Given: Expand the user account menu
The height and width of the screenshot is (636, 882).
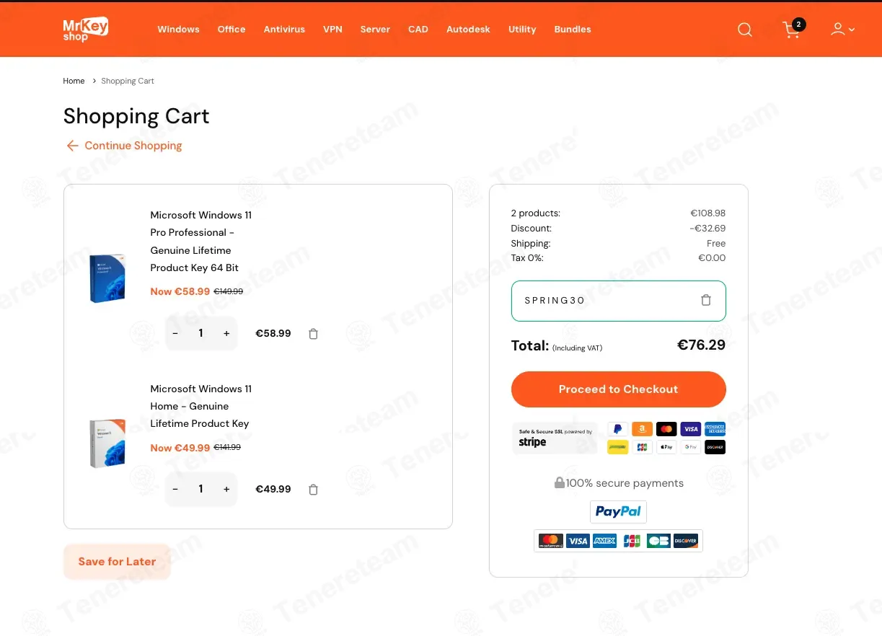Looking at the screenshot, I should coord(842,30).
